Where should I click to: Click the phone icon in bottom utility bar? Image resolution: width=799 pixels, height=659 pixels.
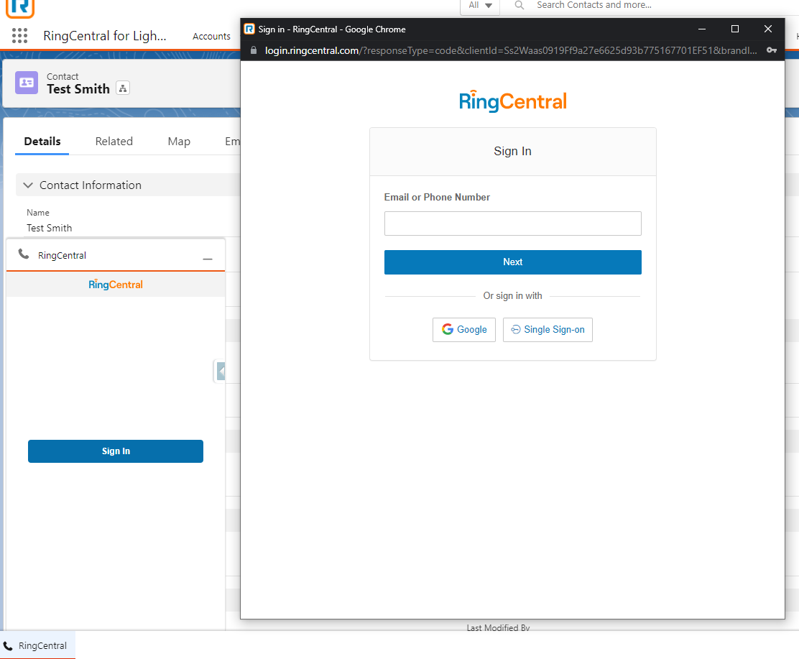tap(8, 646)
